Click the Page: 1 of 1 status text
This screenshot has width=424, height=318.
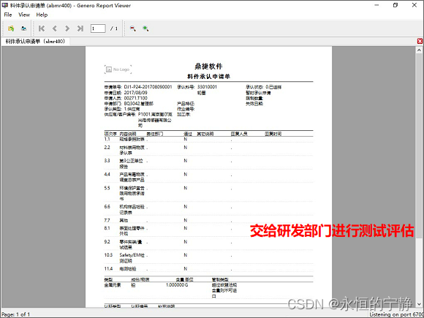(x=15, y=314)
